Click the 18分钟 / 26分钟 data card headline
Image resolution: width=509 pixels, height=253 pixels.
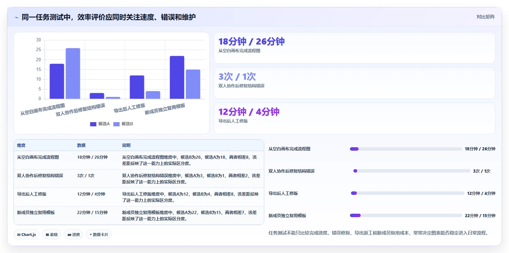pyautogui.click(x=251, y=41)
